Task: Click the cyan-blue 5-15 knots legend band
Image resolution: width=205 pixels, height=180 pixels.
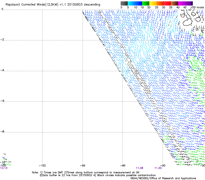Action: click(135, 3)
